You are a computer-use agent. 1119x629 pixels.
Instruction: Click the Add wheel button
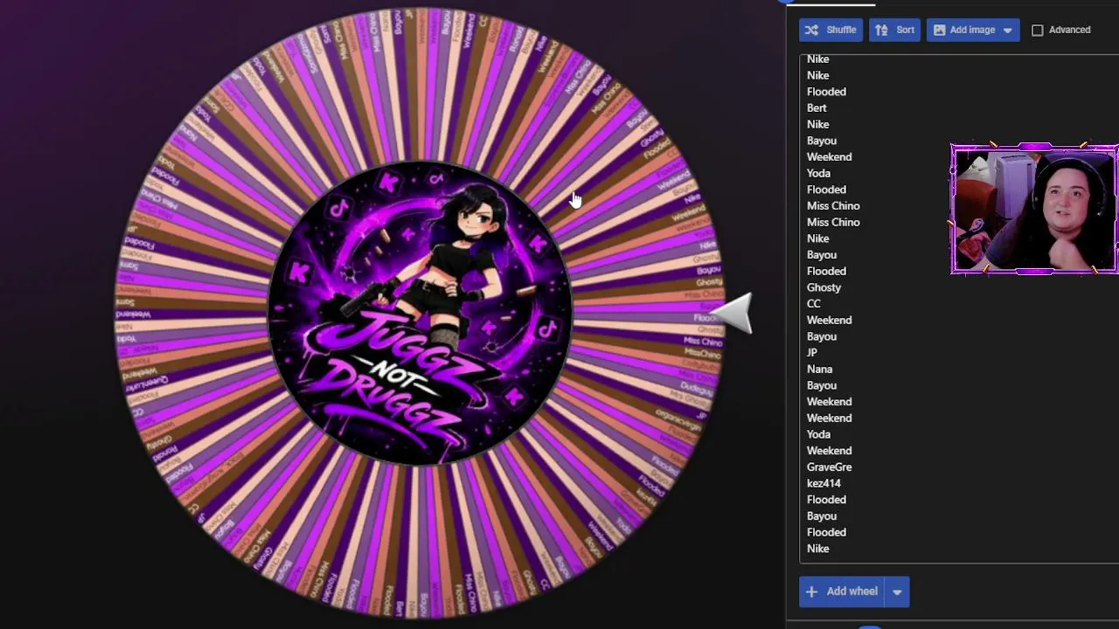pos(842,591)
